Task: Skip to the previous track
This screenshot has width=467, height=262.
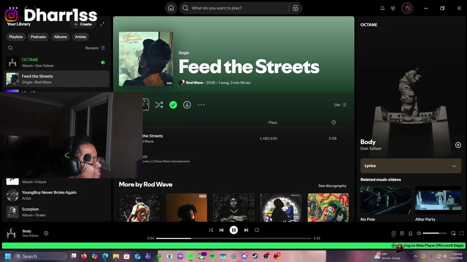Action: click(x=221, y=230)
